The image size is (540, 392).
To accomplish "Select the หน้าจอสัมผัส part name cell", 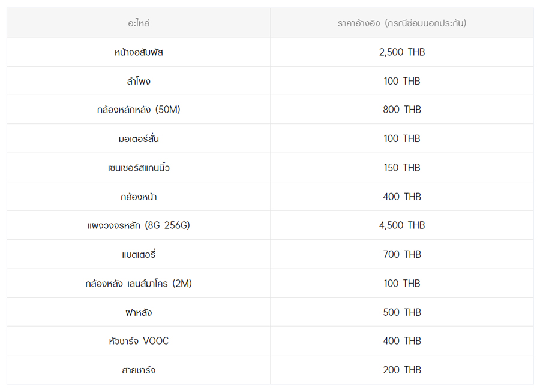I will (x=139, y=52).
